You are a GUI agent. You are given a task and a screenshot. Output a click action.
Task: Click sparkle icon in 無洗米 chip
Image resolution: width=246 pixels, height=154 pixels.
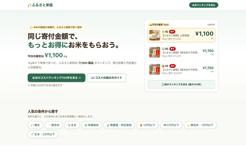[x=49, y=125]
